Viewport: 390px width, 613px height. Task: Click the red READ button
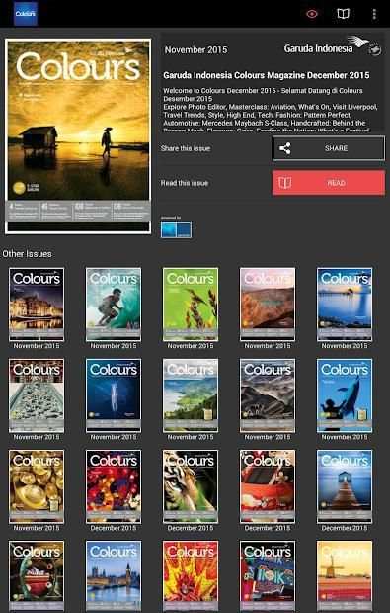click(x=329, y=183)
